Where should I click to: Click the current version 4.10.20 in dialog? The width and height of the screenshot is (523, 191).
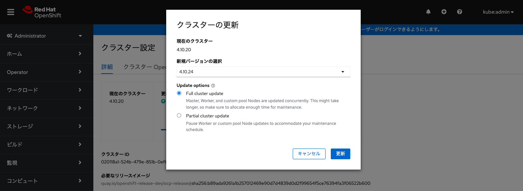[184, 50]
